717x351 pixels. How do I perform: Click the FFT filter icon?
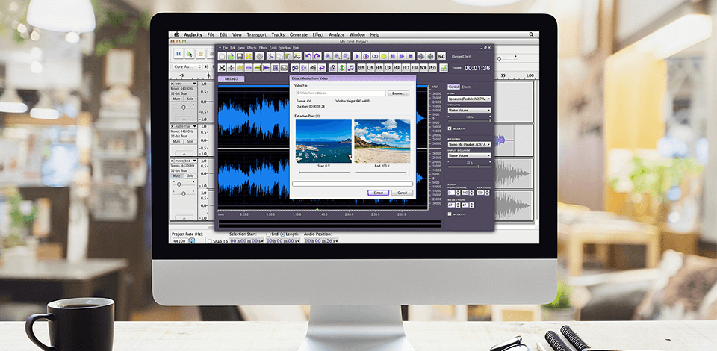coord(406,68)
